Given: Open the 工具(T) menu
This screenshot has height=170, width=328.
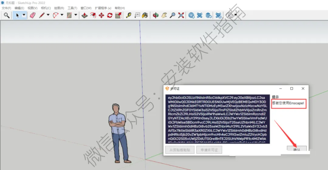Looking at the screenshot, I should 72,8.
